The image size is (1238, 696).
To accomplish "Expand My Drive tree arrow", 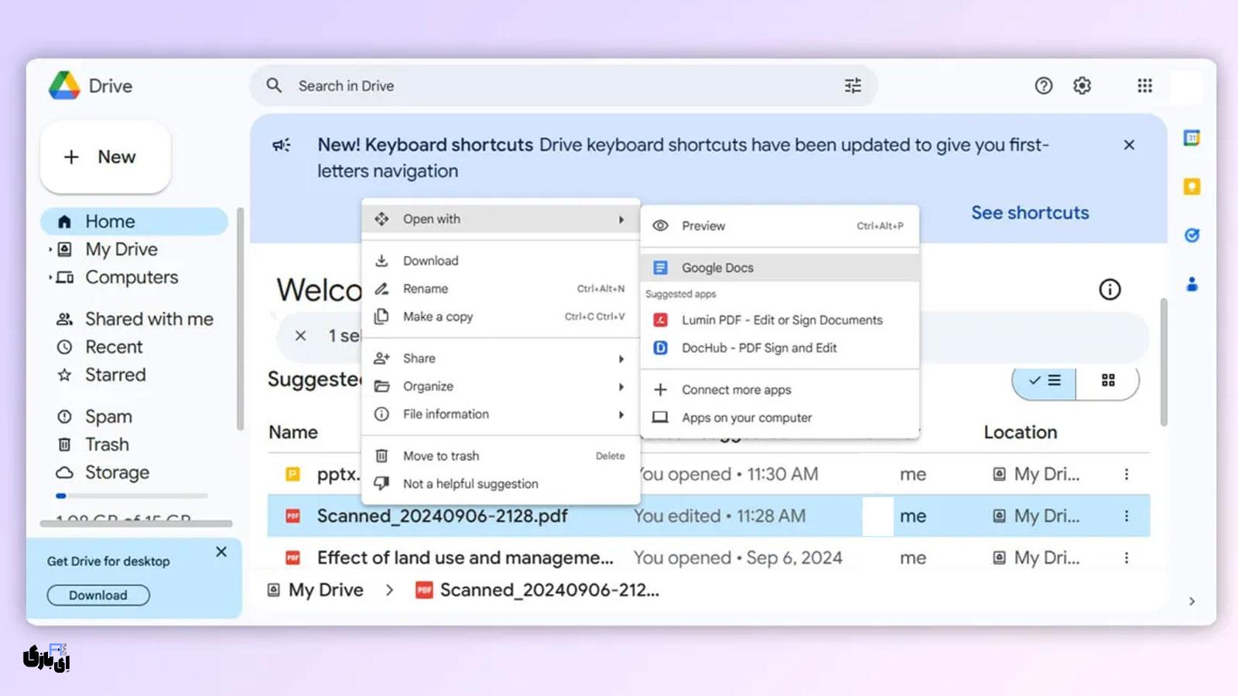I will (50, 249).
